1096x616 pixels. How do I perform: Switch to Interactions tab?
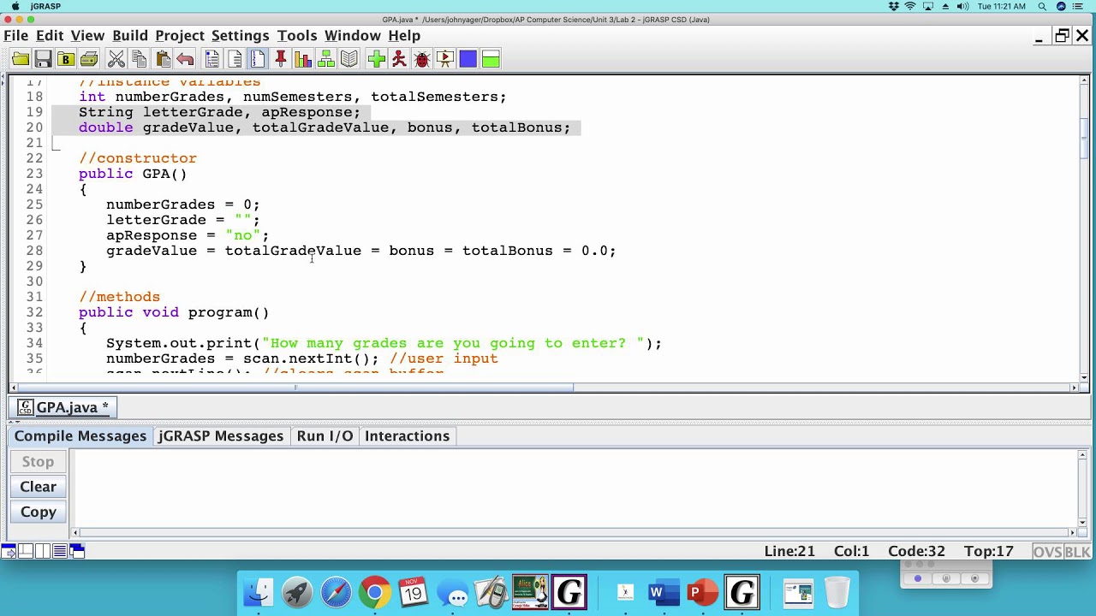(407, 436)
